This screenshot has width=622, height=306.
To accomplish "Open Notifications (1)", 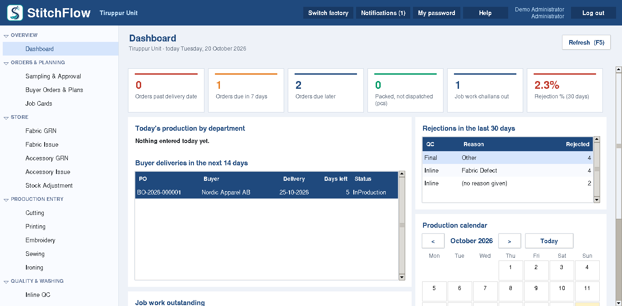I will point(383,13).
